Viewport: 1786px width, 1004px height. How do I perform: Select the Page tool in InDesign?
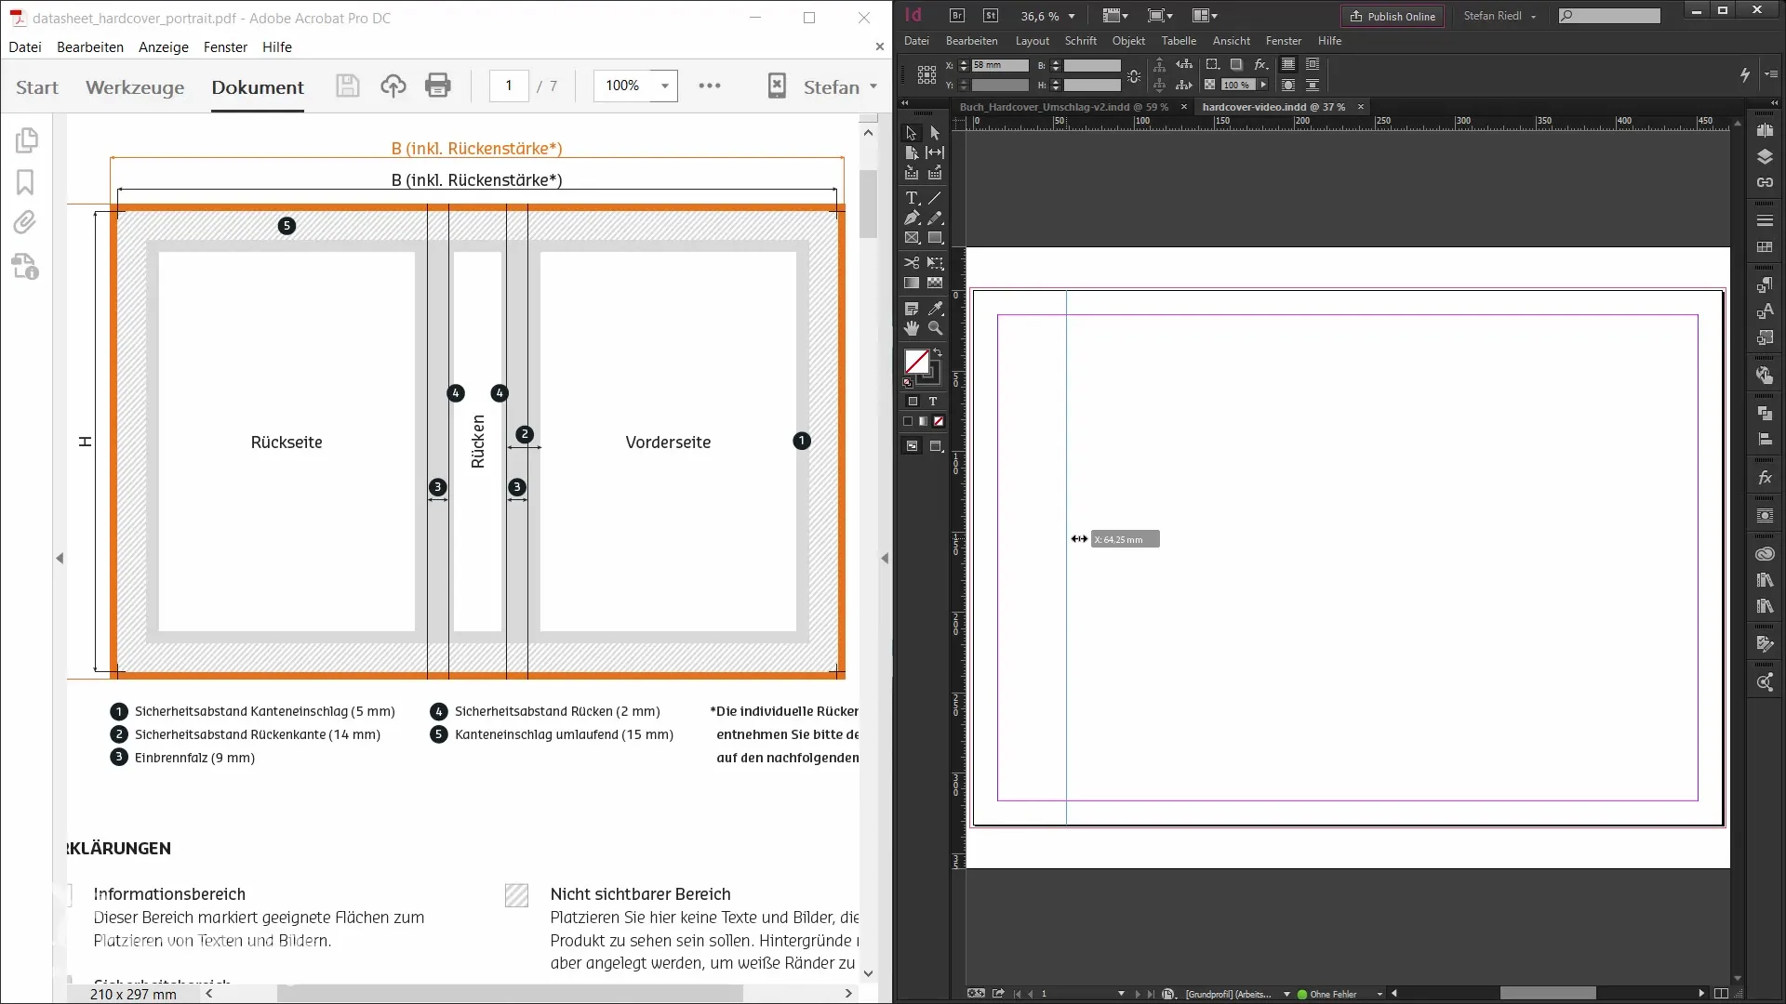pyautogui.click(x=912, y=152)
